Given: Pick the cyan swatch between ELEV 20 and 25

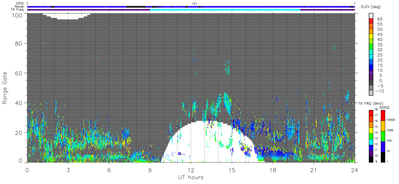Looking at the screenshot, I should pyautogui.click(x=371, y=57).
